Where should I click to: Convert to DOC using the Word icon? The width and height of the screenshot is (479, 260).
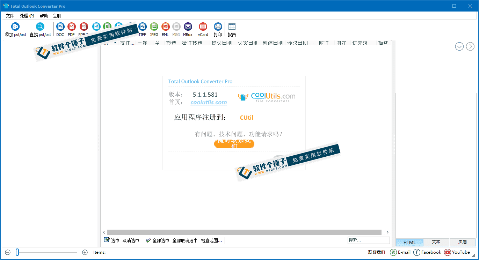coord(60,27)
